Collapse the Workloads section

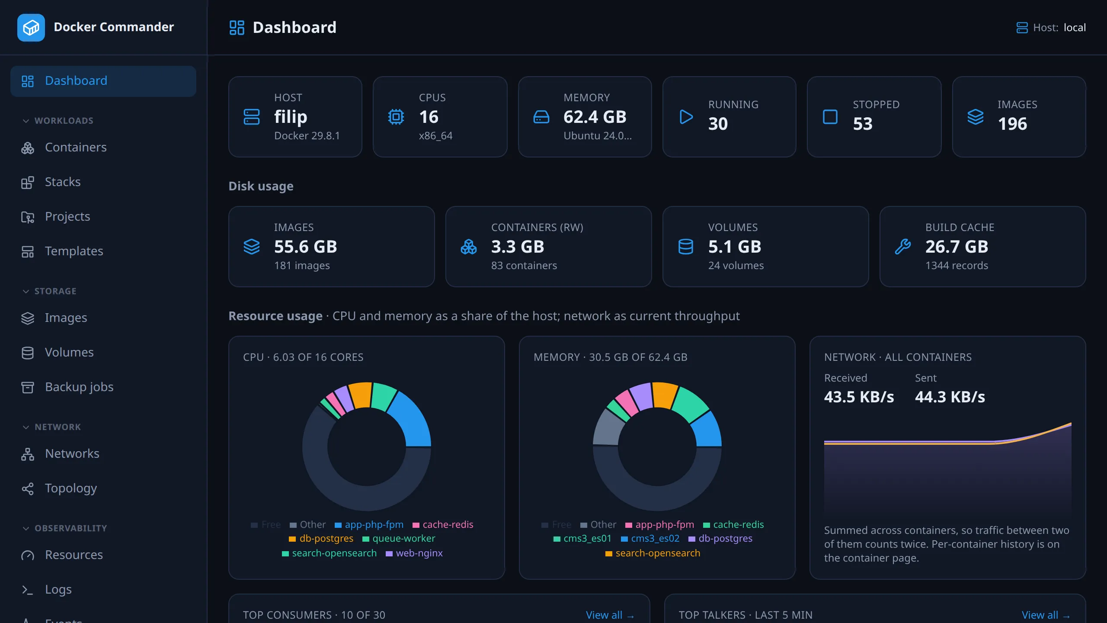58,121
